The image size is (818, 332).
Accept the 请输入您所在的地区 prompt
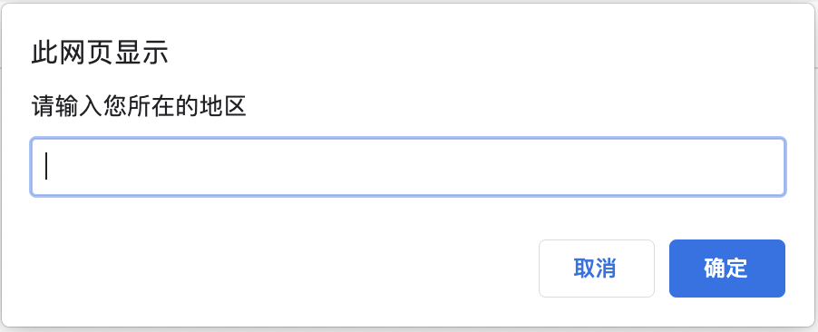click(x=726, y=269)
